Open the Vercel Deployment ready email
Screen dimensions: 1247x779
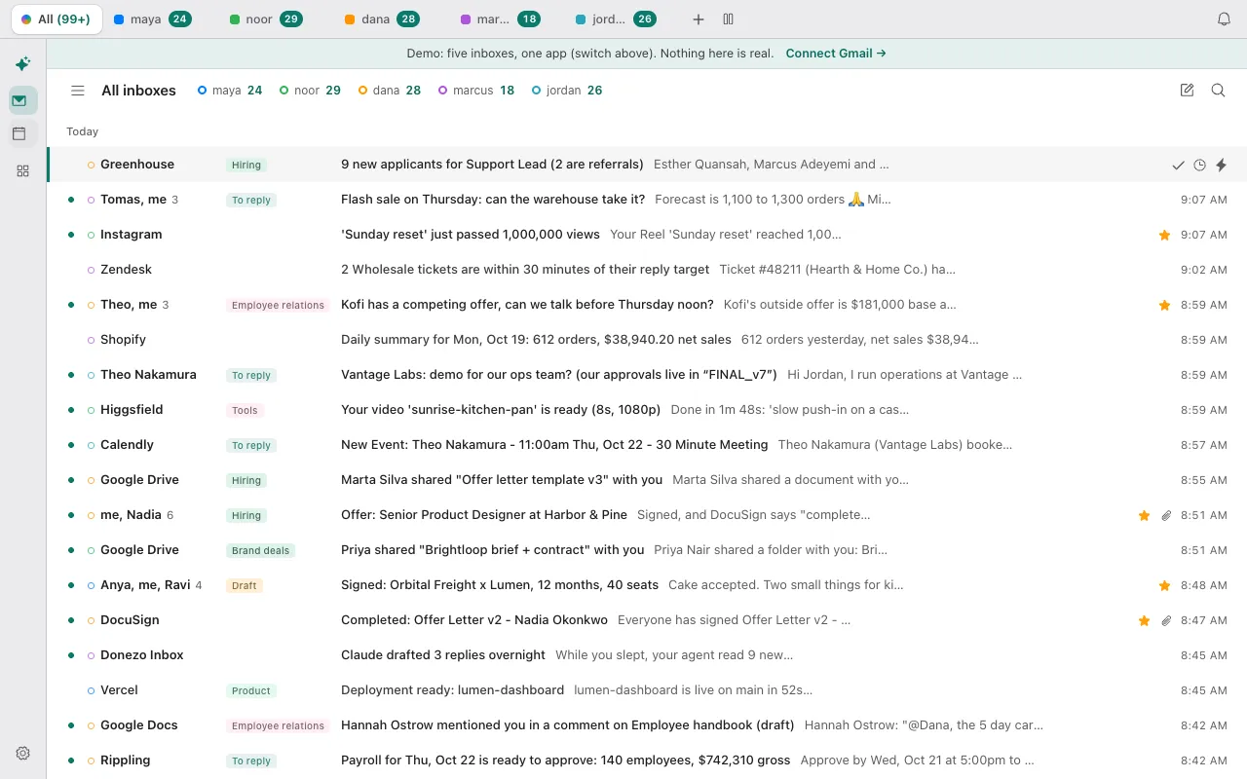647,690
